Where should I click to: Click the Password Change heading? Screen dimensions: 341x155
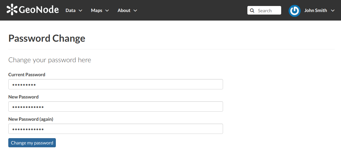click(47, 38)
